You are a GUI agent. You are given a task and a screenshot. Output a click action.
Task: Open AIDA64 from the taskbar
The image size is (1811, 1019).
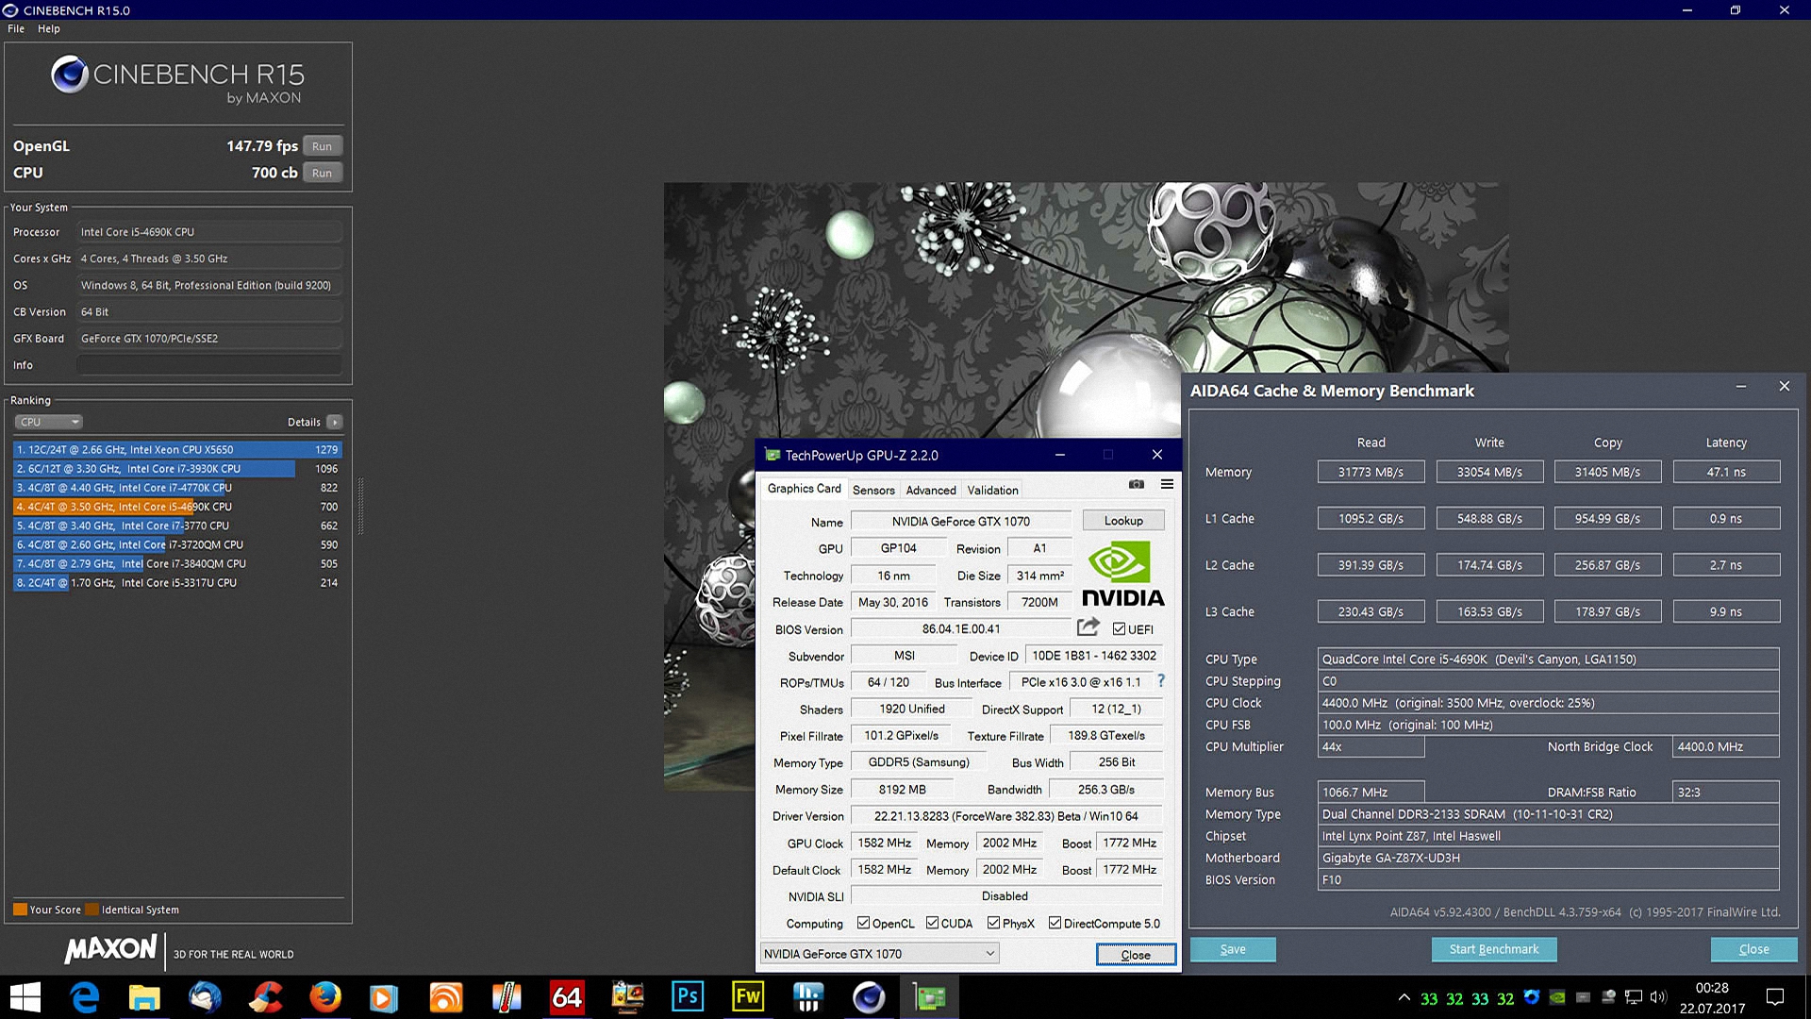566,997
